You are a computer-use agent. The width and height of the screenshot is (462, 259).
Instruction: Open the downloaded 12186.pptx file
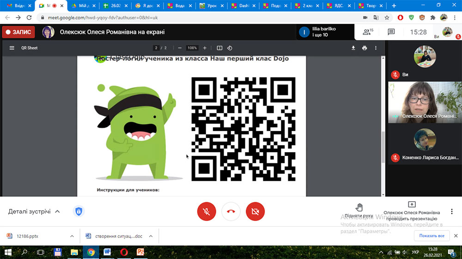27,236
